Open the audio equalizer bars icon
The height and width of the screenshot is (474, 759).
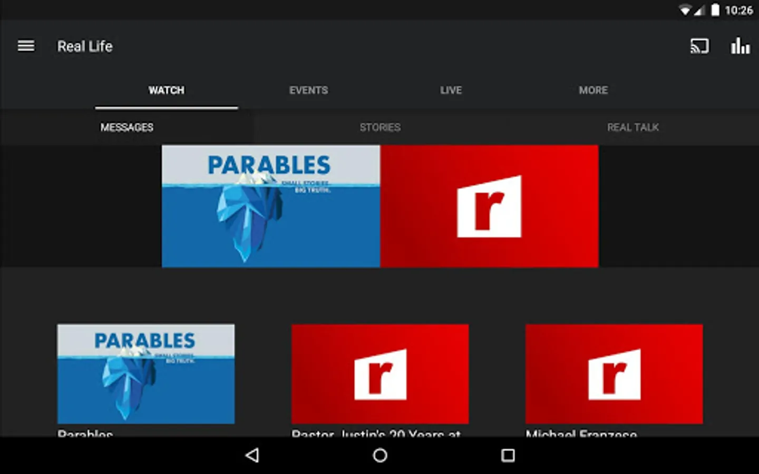[740, 46]
